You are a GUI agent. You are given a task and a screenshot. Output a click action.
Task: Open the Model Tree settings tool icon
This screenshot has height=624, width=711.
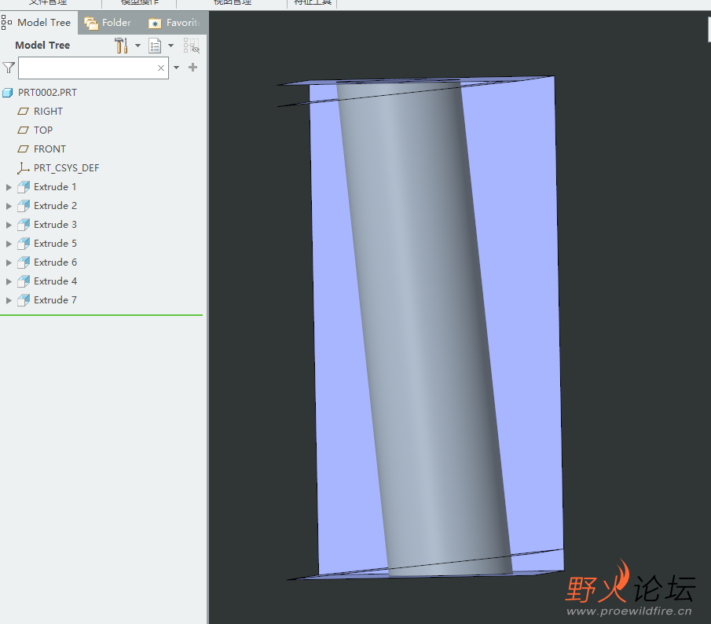[121, 46]
